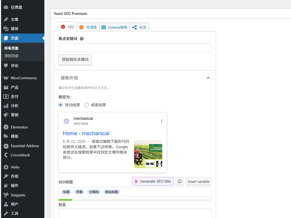This screenshot has height=218, width=291.
Task: Open Elementor in the admin sidebar
Action: pyautogui.click(x=19, y=127)
